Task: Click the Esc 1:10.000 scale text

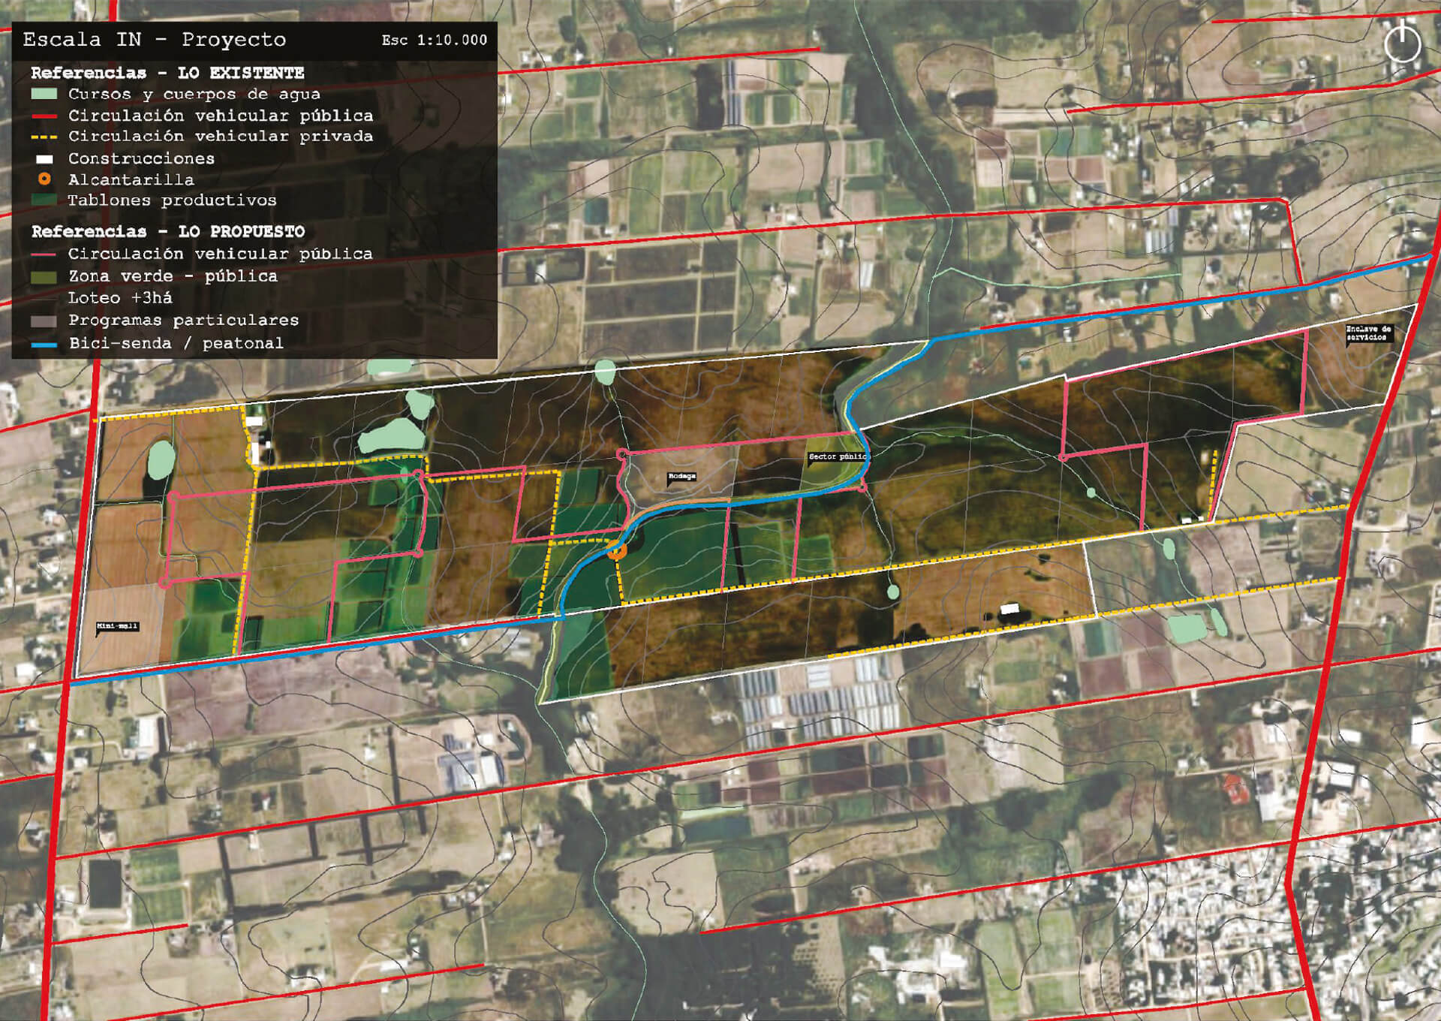Action: [x=434, y=41]
